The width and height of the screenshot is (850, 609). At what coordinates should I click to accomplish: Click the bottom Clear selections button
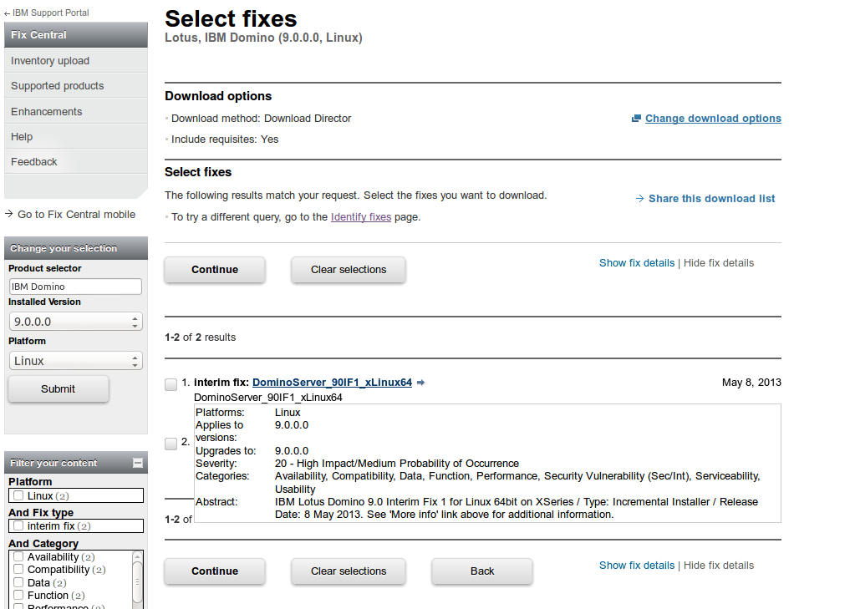pos(349,571)
